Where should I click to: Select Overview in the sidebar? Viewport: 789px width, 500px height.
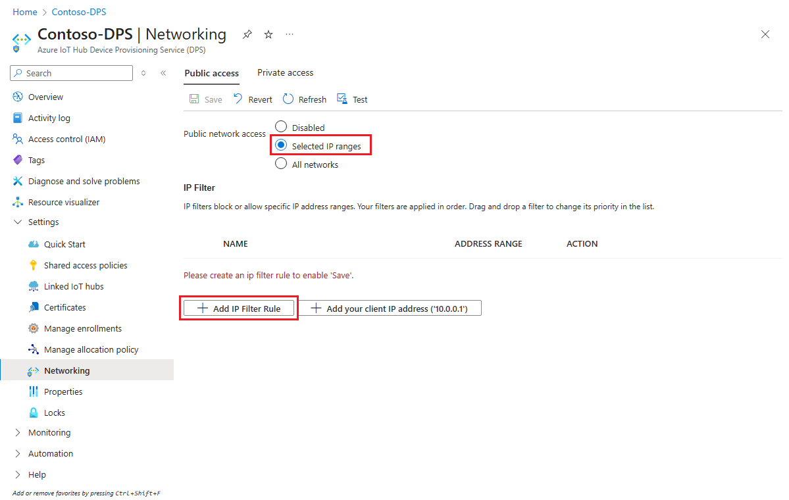[44, 97]
